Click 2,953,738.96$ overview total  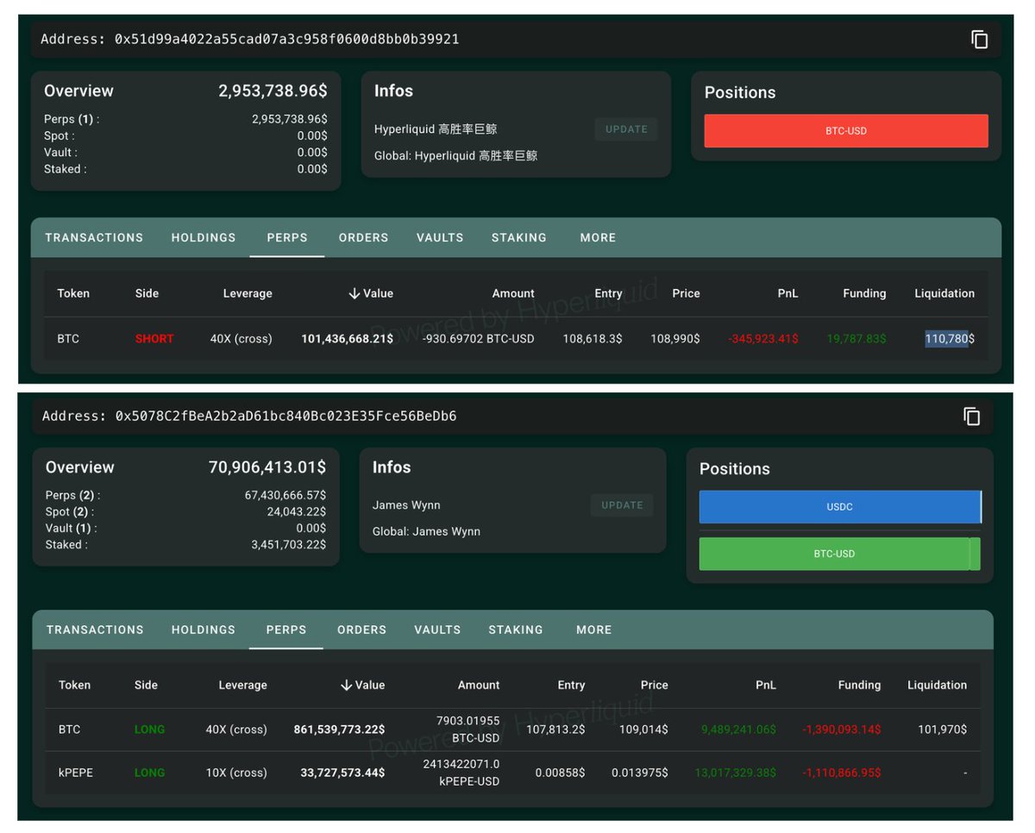273,91
